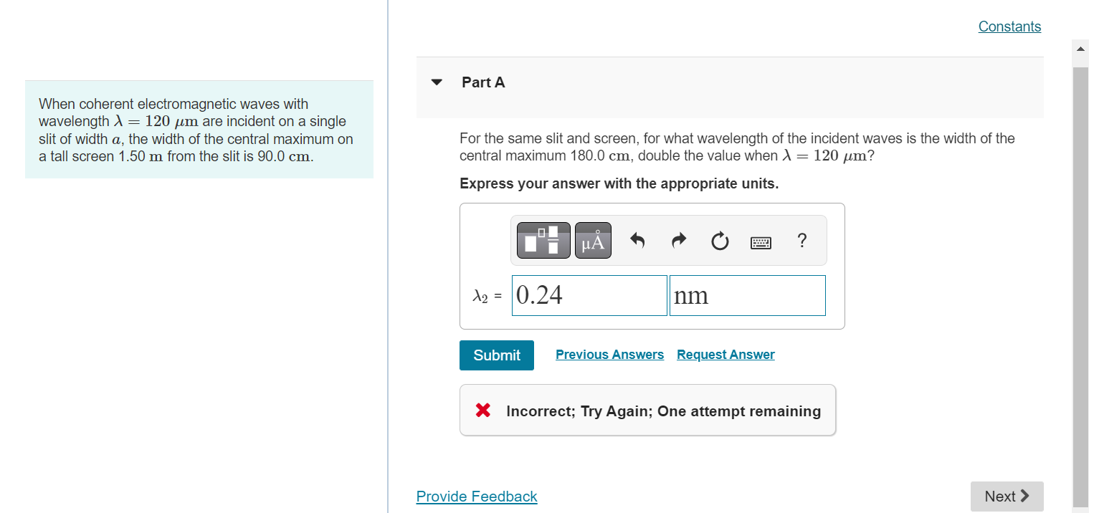
Task: Click the 0.24 answer value field
Action: pyautogui.click(x=589, y=295)
